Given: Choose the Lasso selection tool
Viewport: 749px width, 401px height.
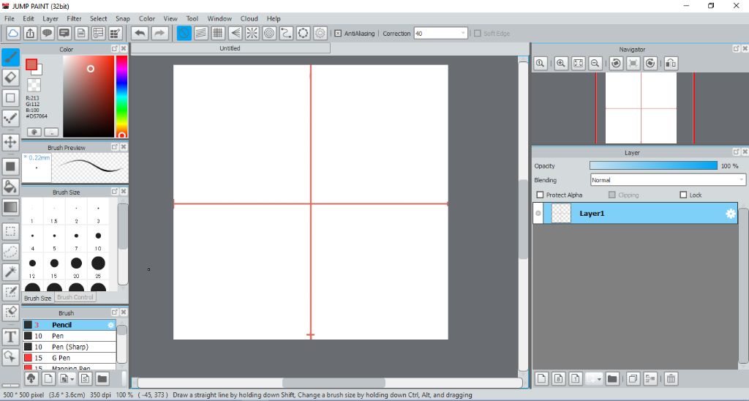Looking at the screenshot, I should coord(10,252).
